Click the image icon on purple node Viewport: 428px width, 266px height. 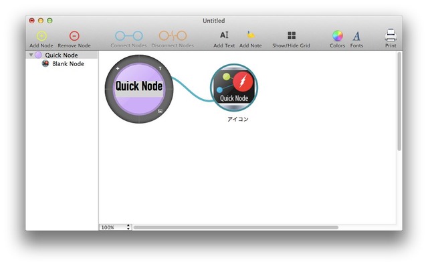(160, 111)
